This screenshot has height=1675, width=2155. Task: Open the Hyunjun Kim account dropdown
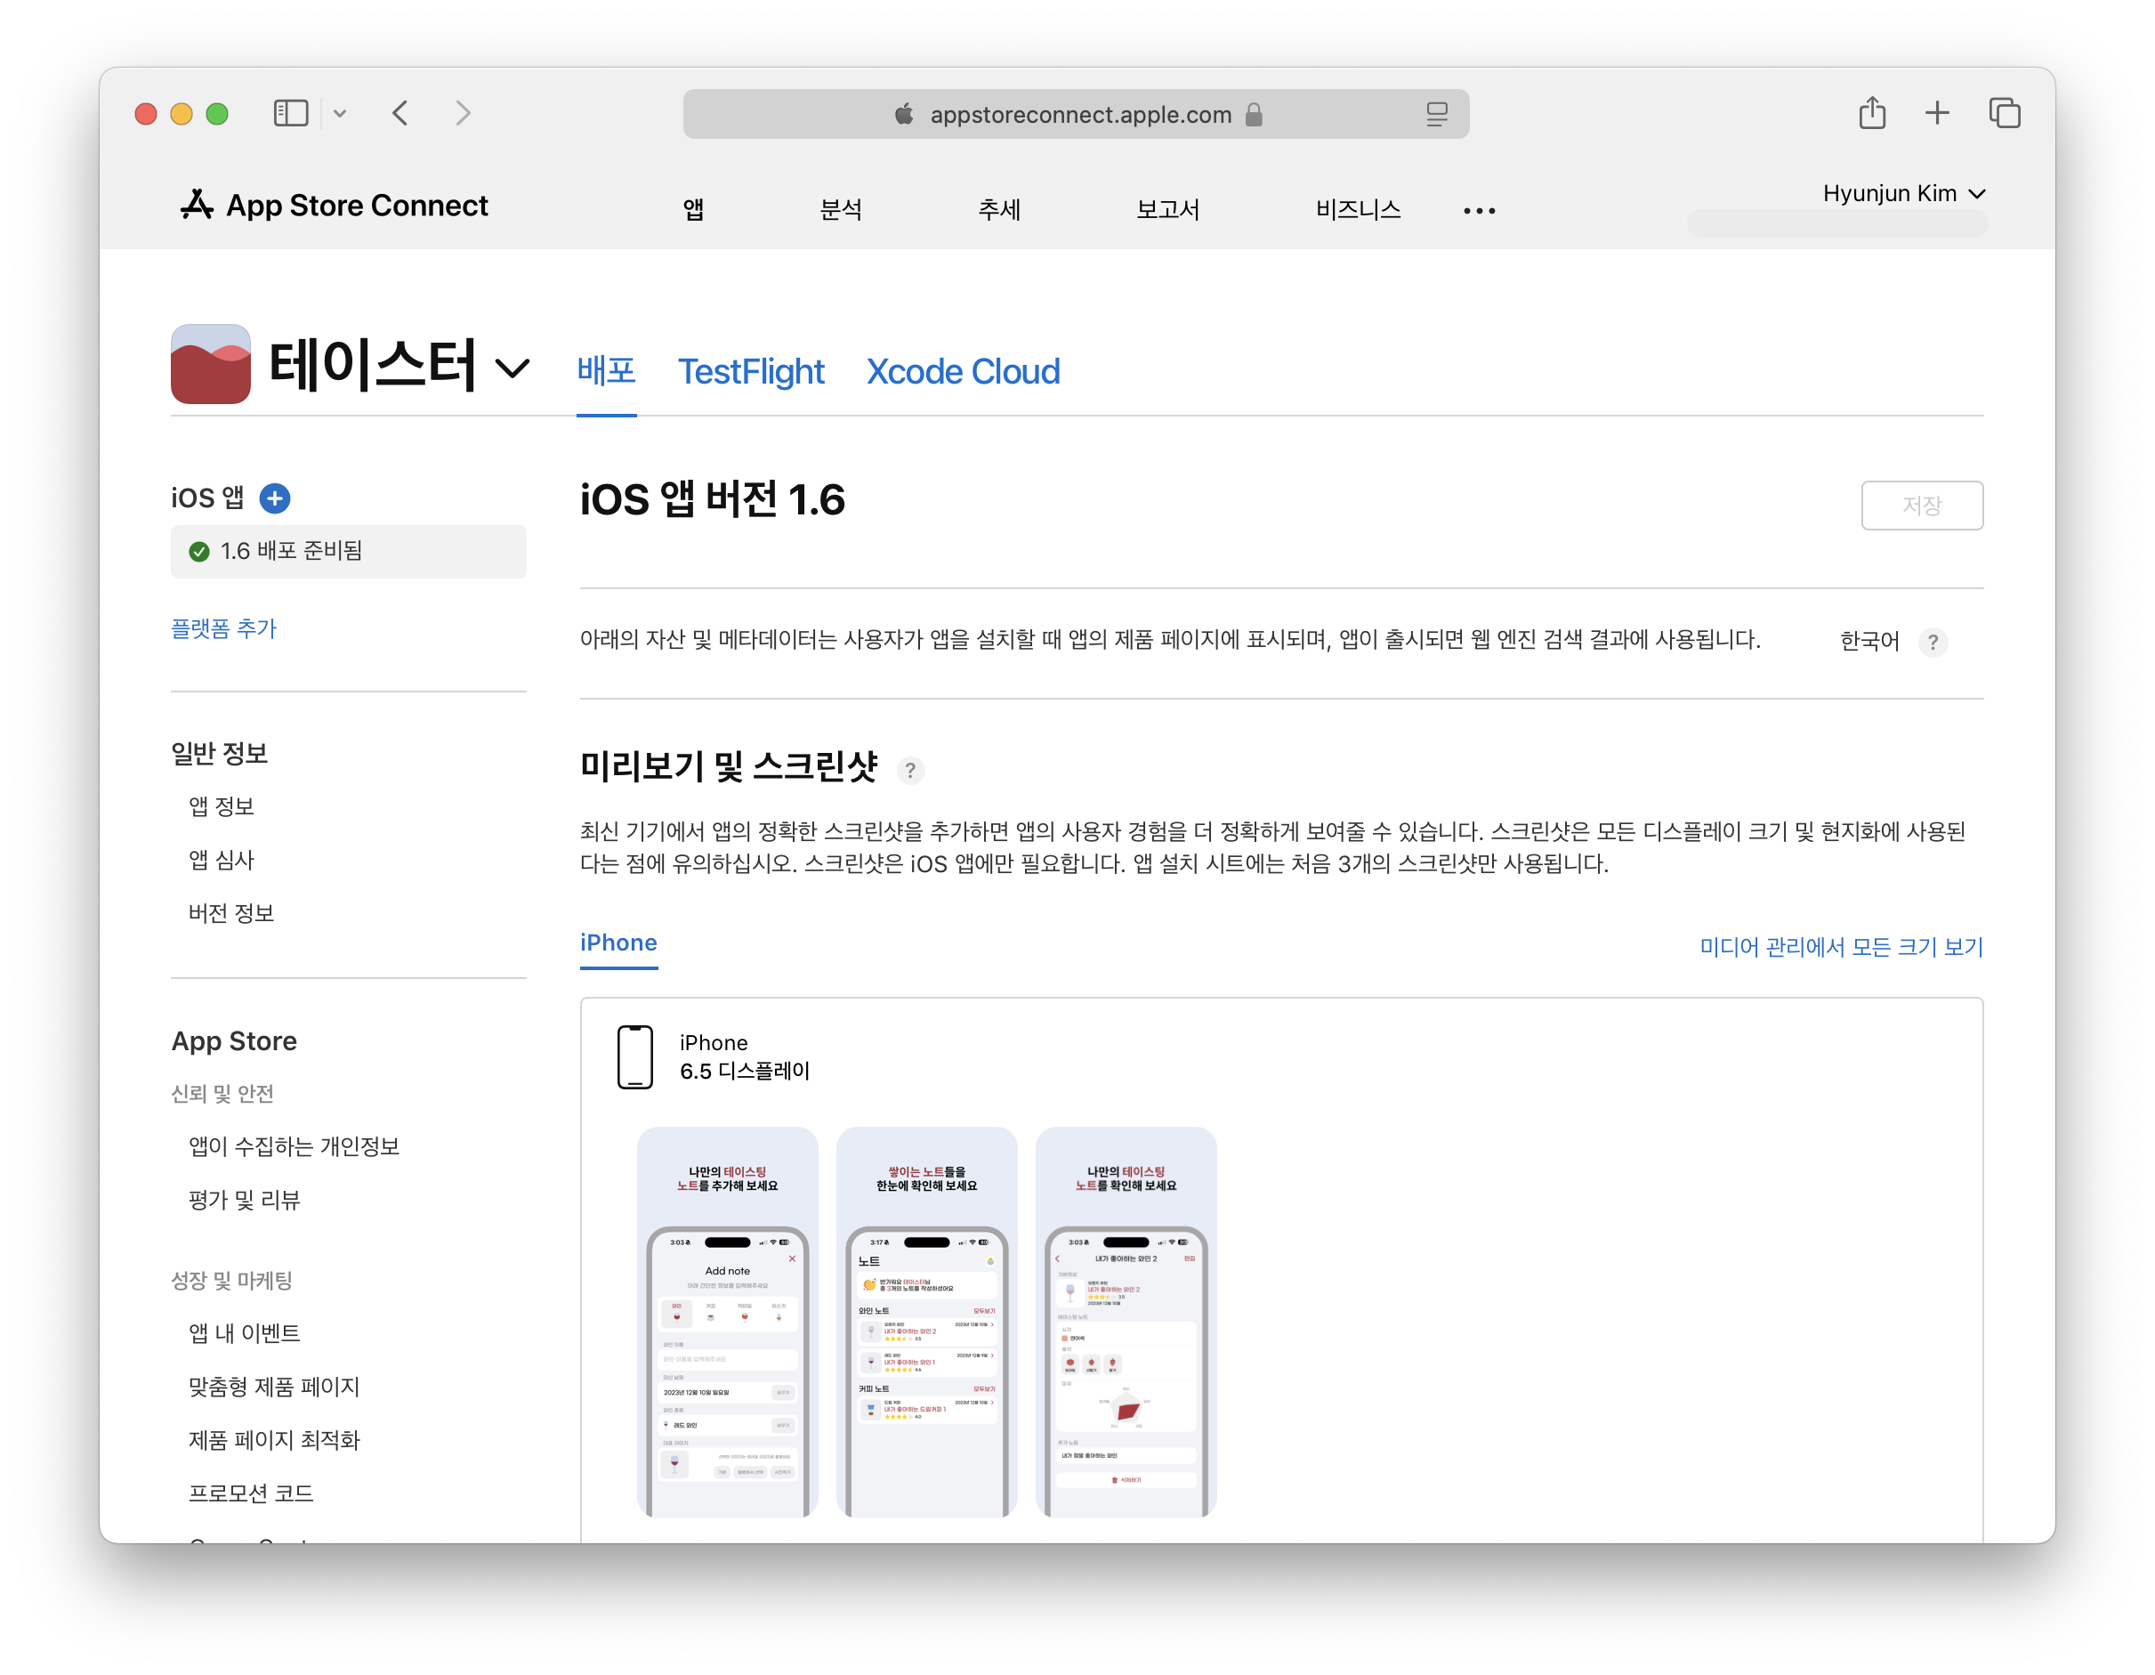1902,193
